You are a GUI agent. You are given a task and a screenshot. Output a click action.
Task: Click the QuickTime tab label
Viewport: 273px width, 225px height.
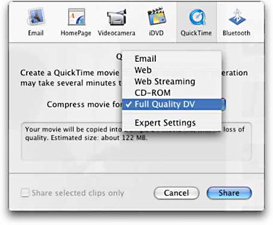(x=196, y=33)
